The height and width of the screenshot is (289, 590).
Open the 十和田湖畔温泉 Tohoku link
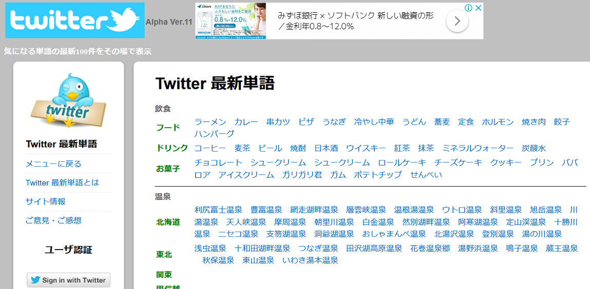click(262, 248)
